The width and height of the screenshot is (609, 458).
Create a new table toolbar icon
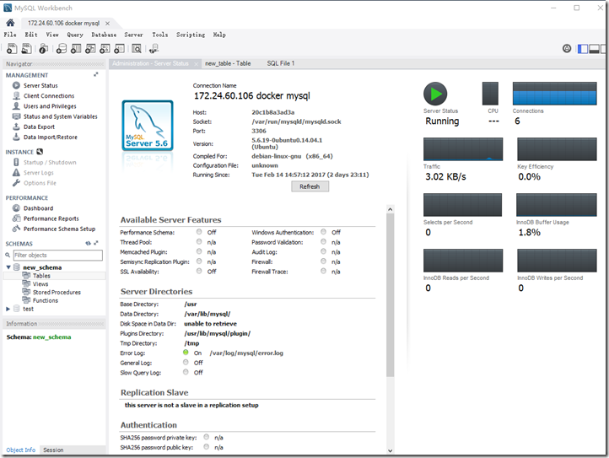click(76, 49)
